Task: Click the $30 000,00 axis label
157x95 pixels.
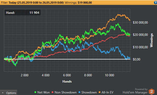Action: [140, 23]
